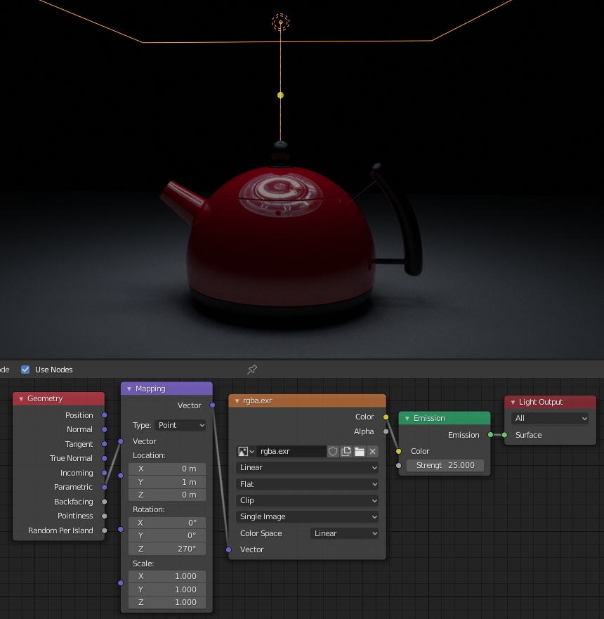Click the Geometry Parametric output socket
This screenshot has height=619, width=604.
105,487
